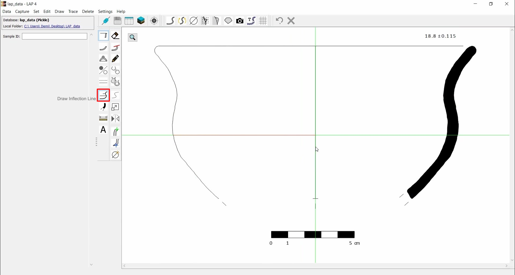Click the 18.8 ±0.115 diameter label
Viewport: 515px width, 275px height.
pyautogui.click(x=440, y=36)
